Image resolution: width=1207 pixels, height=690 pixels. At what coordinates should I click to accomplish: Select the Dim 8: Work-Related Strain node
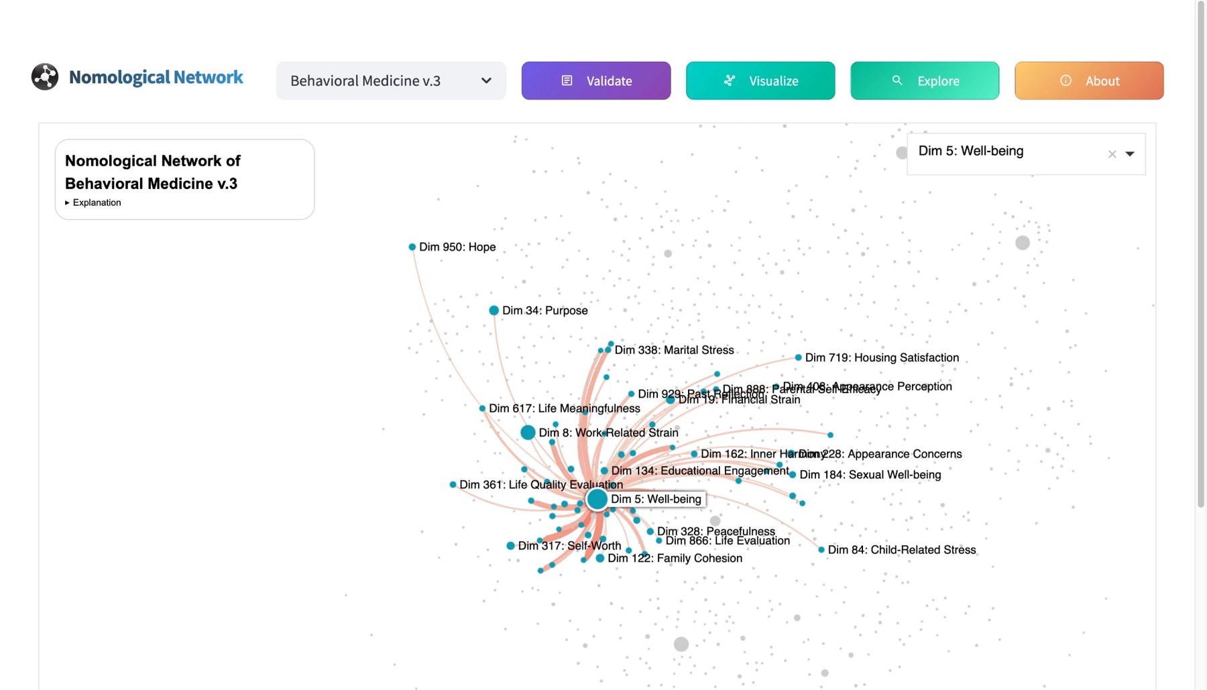click(x=528, y=433)
